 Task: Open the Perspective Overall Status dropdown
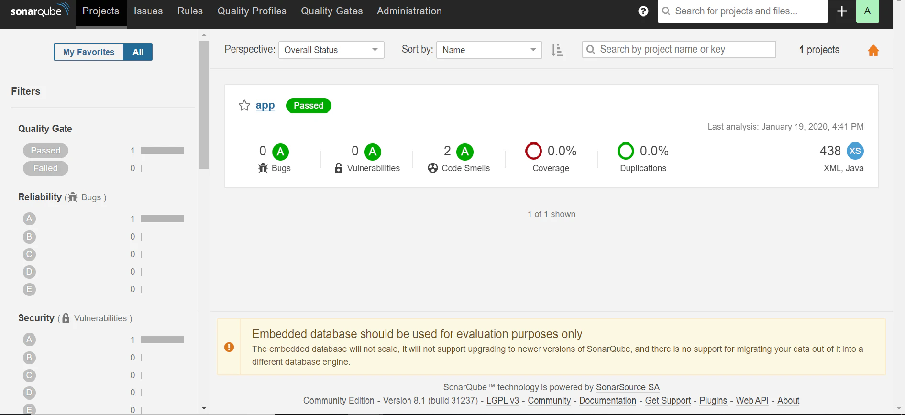click(x=331, y=50)
